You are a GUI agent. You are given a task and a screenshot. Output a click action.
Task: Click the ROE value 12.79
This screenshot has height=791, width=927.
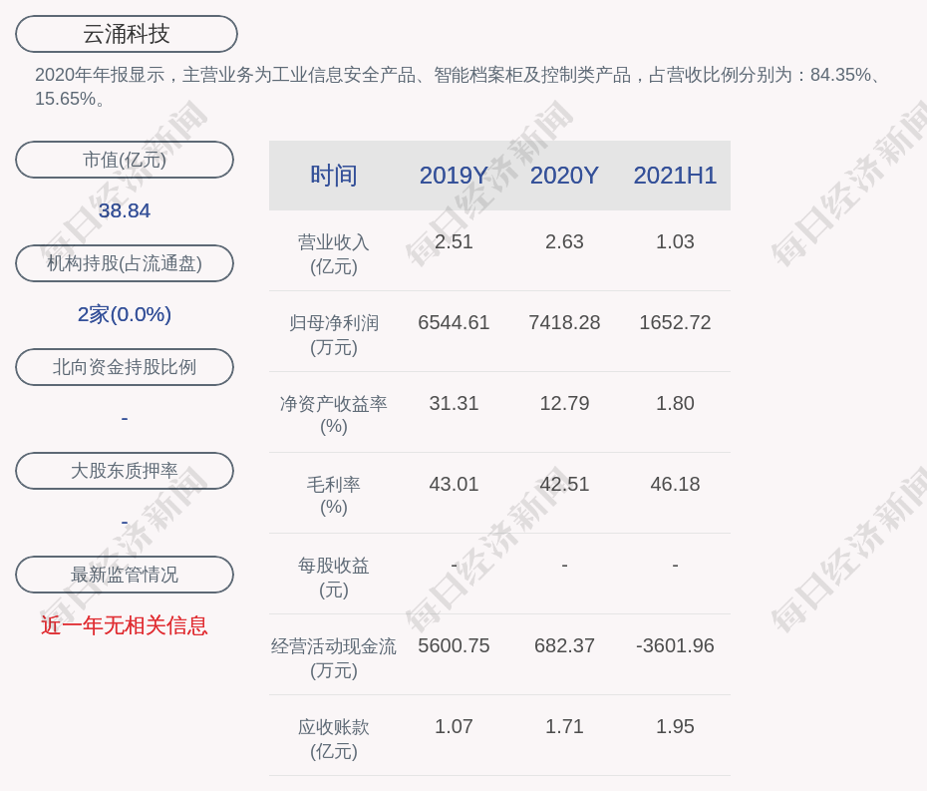coord(564,404)
